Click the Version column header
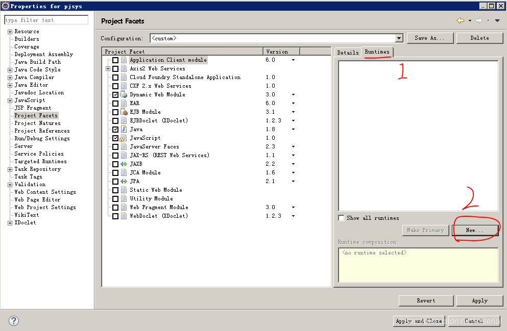Viewport: 507px width, 331px height. tap(282, 52)
